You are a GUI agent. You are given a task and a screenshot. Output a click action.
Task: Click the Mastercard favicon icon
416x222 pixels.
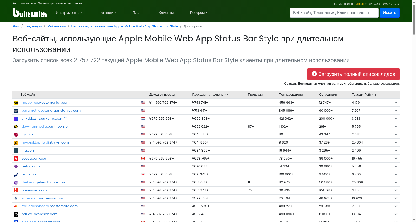point(16,206)
